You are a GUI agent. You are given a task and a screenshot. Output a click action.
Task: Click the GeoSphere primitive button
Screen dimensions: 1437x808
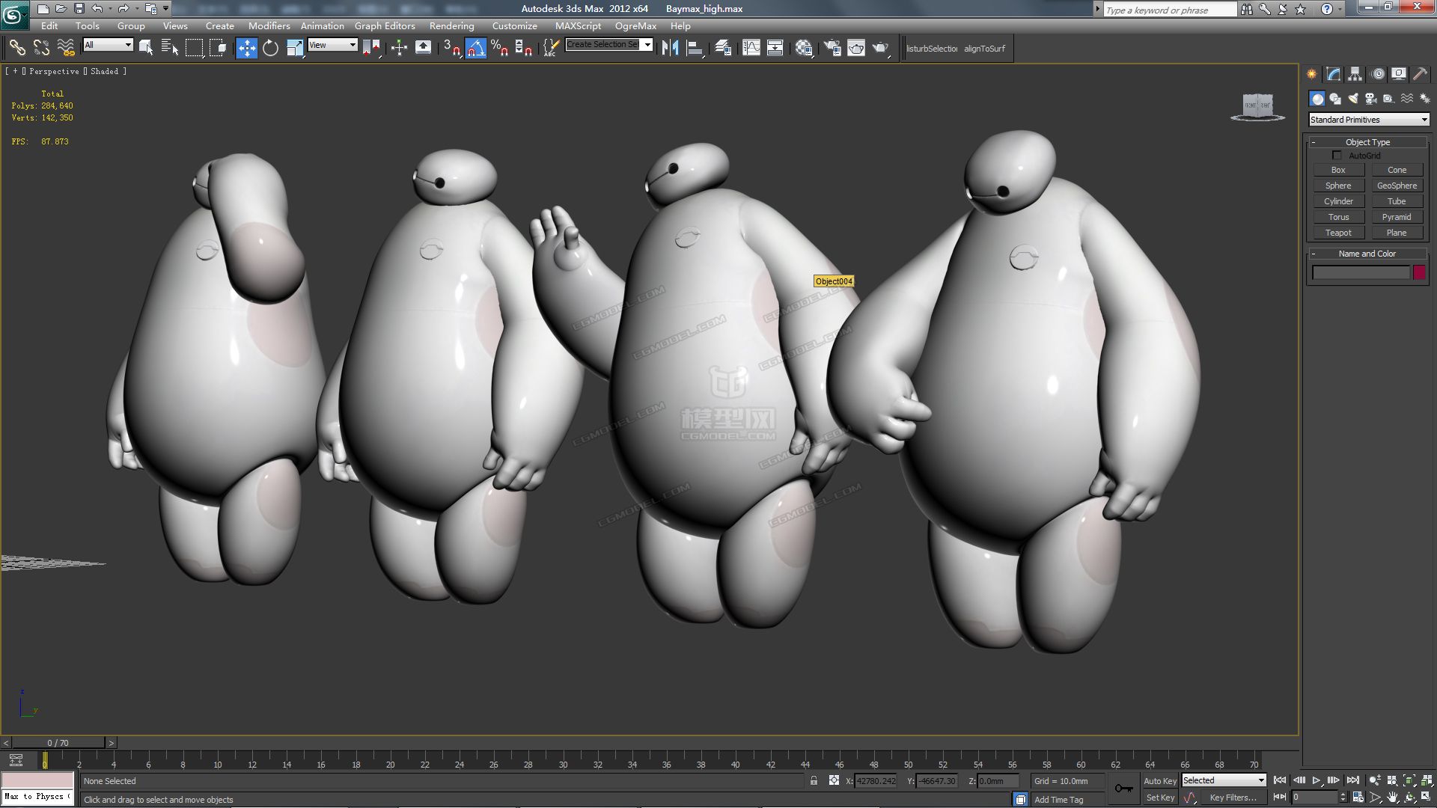click(1397, 186)
